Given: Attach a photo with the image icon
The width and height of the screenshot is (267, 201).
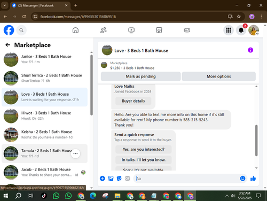Looking at the screenshot, I should click(111, 179).
